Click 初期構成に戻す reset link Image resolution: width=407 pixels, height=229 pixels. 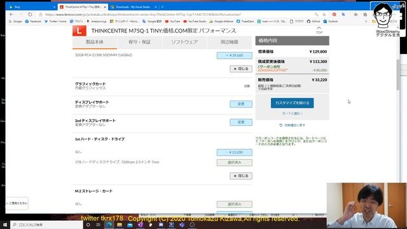(293, 125)
